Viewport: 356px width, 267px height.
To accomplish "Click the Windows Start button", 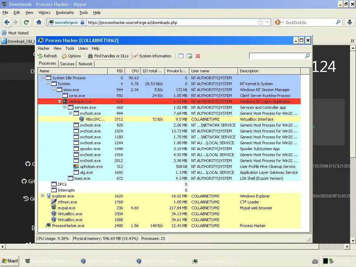I will [10, 261].
